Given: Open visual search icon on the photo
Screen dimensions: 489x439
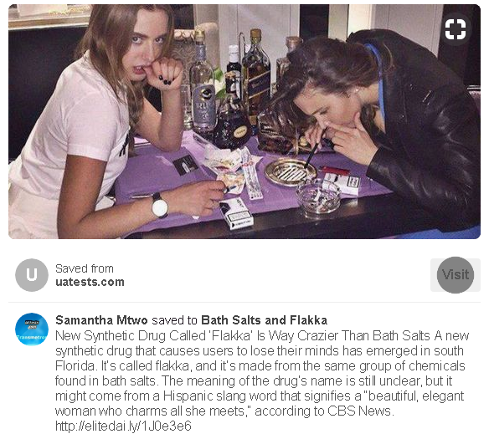Looking at the screenshot, I should (x=456, y=29).
